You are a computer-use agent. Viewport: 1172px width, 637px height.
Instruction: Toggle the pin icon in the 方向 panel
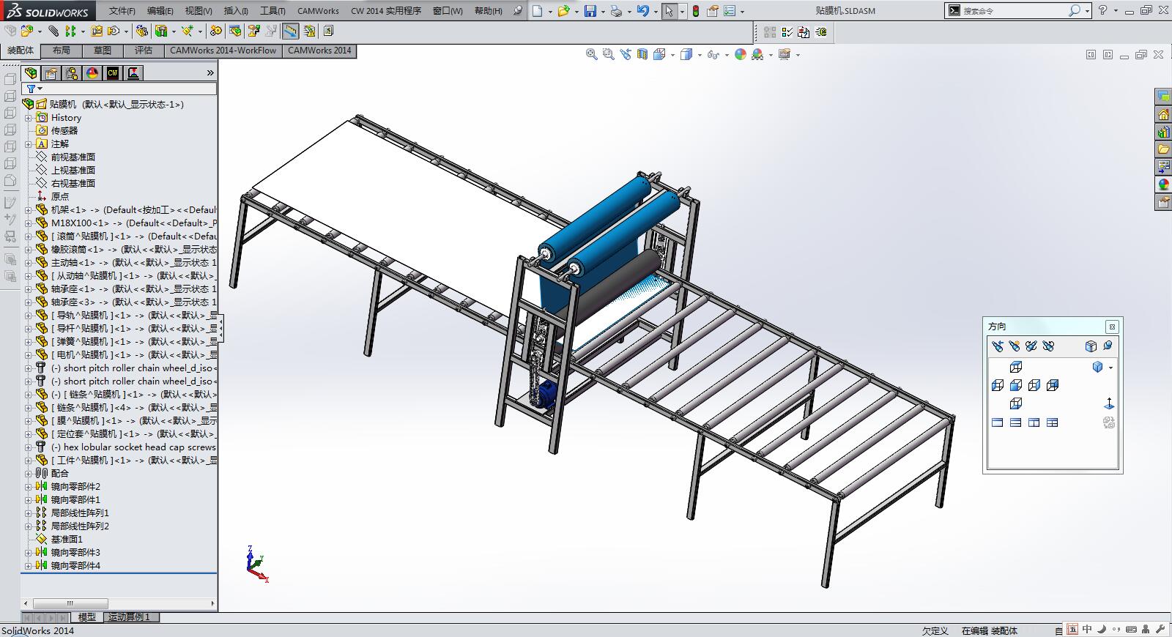pos(1108,346)
